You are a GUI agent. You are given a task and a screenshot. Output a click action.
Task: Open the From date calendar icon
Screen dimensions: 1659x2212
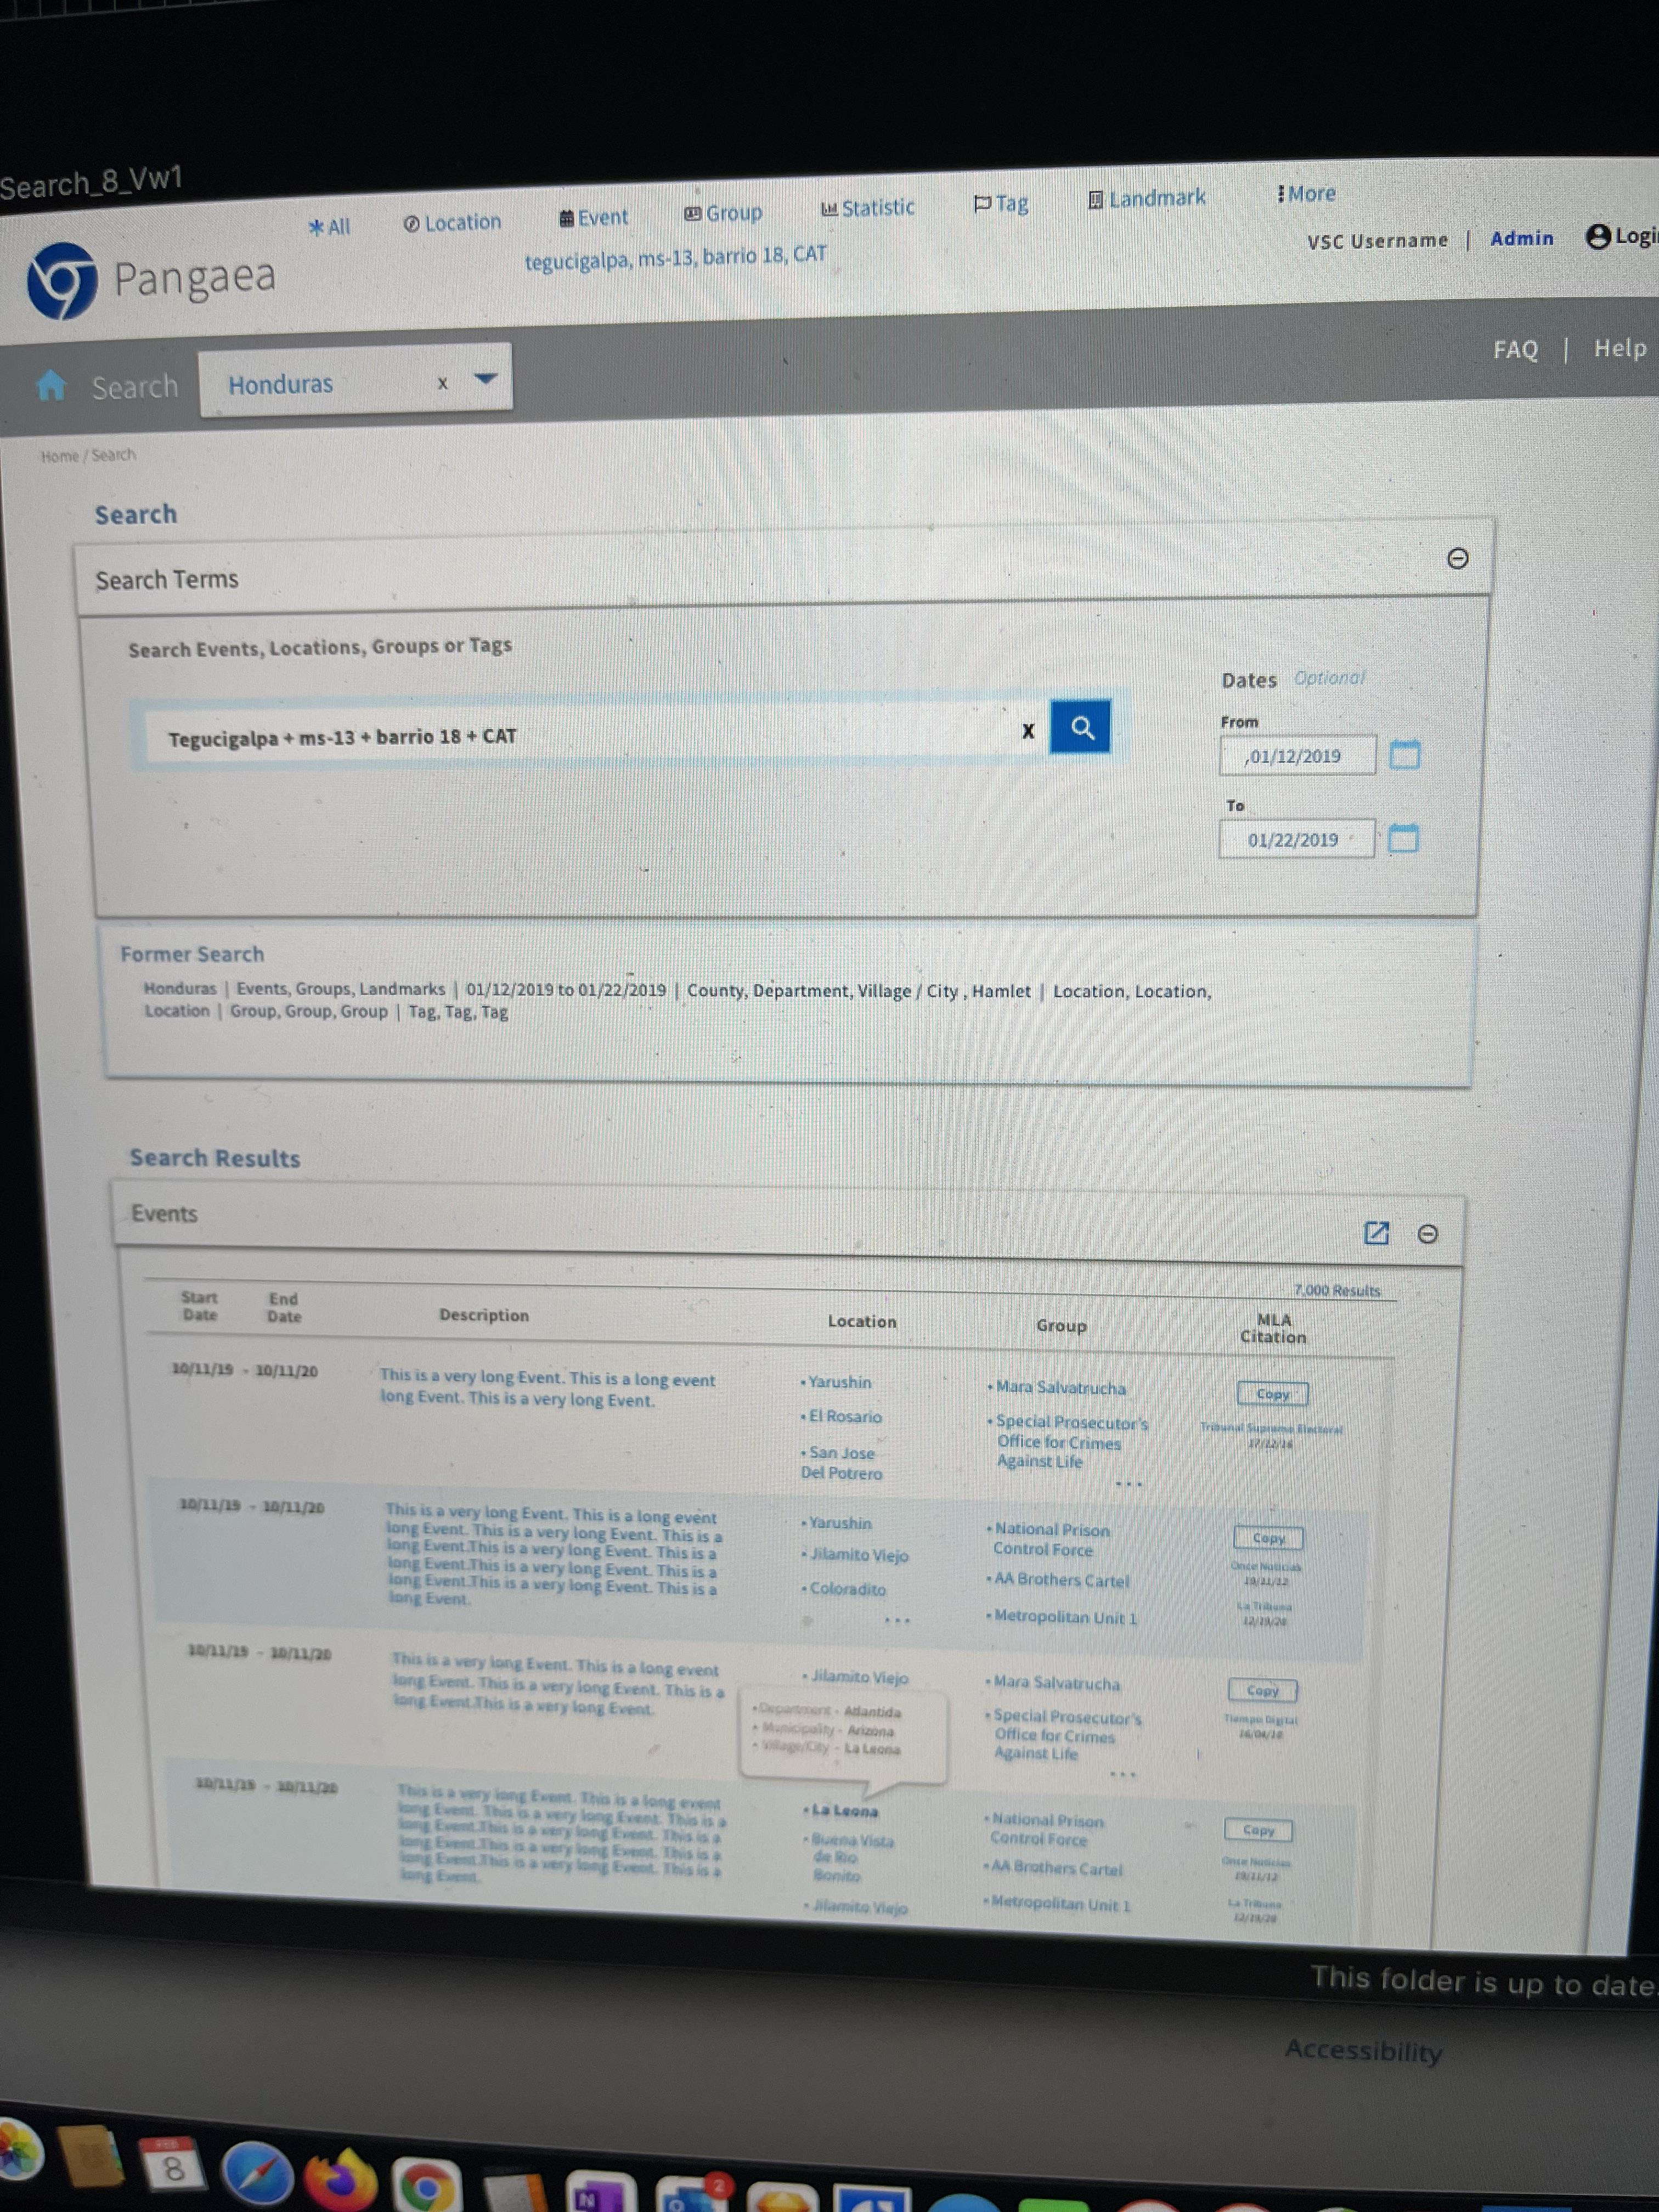point(1404,754)
